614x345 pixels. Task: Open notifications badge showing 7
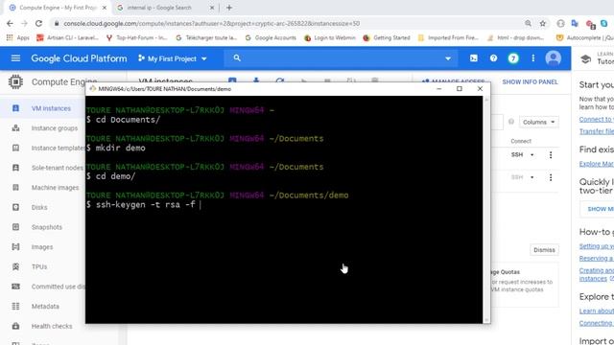pyautogui.click(x=513, y=58)
